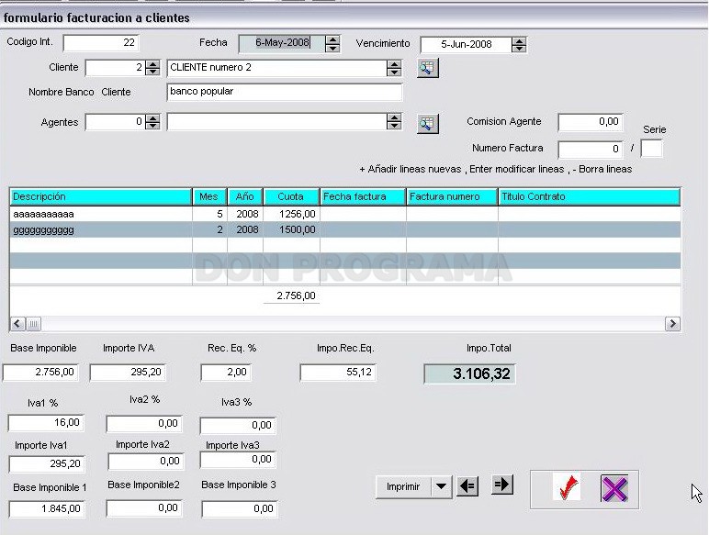
Task: Go to next record with right arrow
Action: click(502, 485)
